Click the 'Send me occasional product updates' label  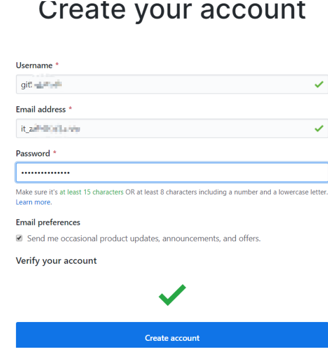(144, 239)
